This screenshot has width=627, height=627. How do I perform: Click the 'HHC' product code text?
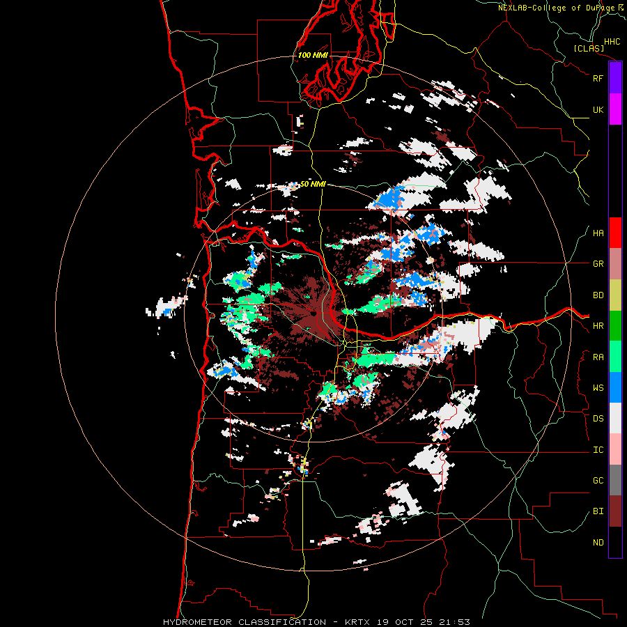pyautogui.click(x=612, y=42)
